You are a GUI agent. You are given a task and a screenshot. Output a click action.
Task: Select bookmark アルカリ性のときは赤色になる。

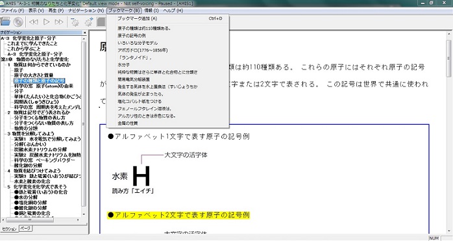168,116
